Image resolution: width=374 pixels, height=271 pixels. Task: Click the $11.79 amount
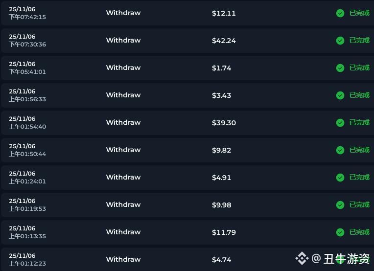click(x=224, y=232)
